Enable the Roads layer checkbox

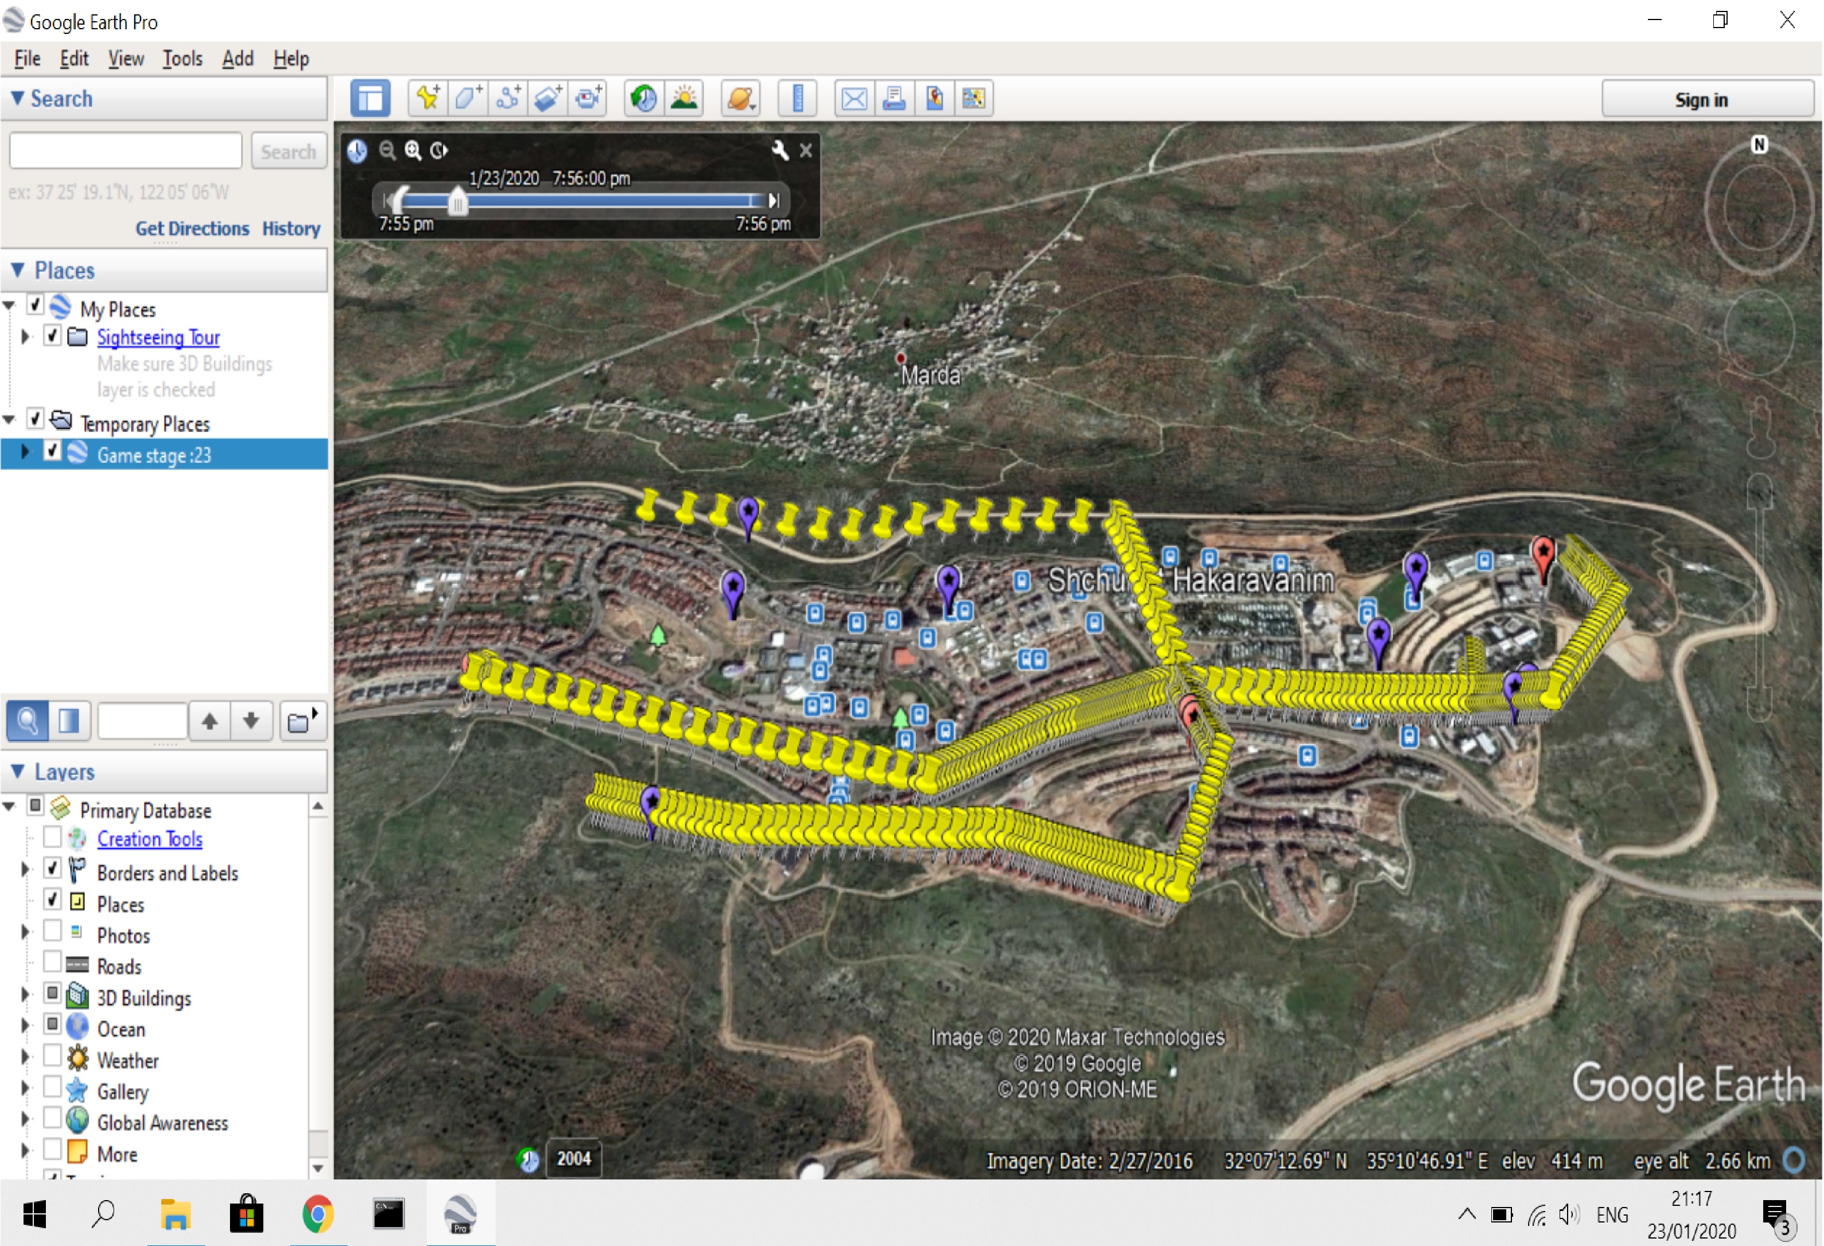(53, 962)
